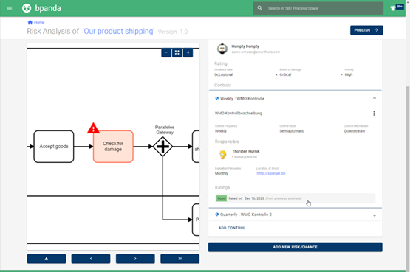The image size is (410, 272).
Task: Open notifications bell with 99+ badge
Action: click(x=393, y=8)
